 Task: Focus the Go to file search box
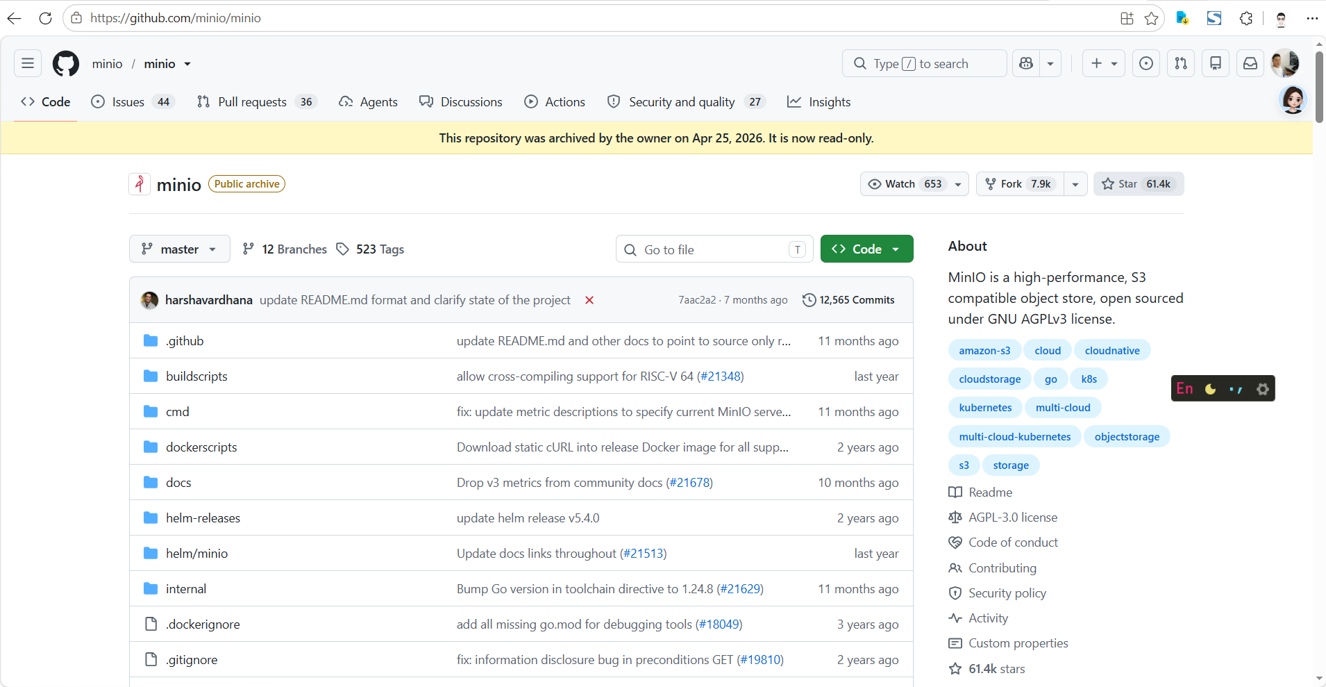click(714, 249)
